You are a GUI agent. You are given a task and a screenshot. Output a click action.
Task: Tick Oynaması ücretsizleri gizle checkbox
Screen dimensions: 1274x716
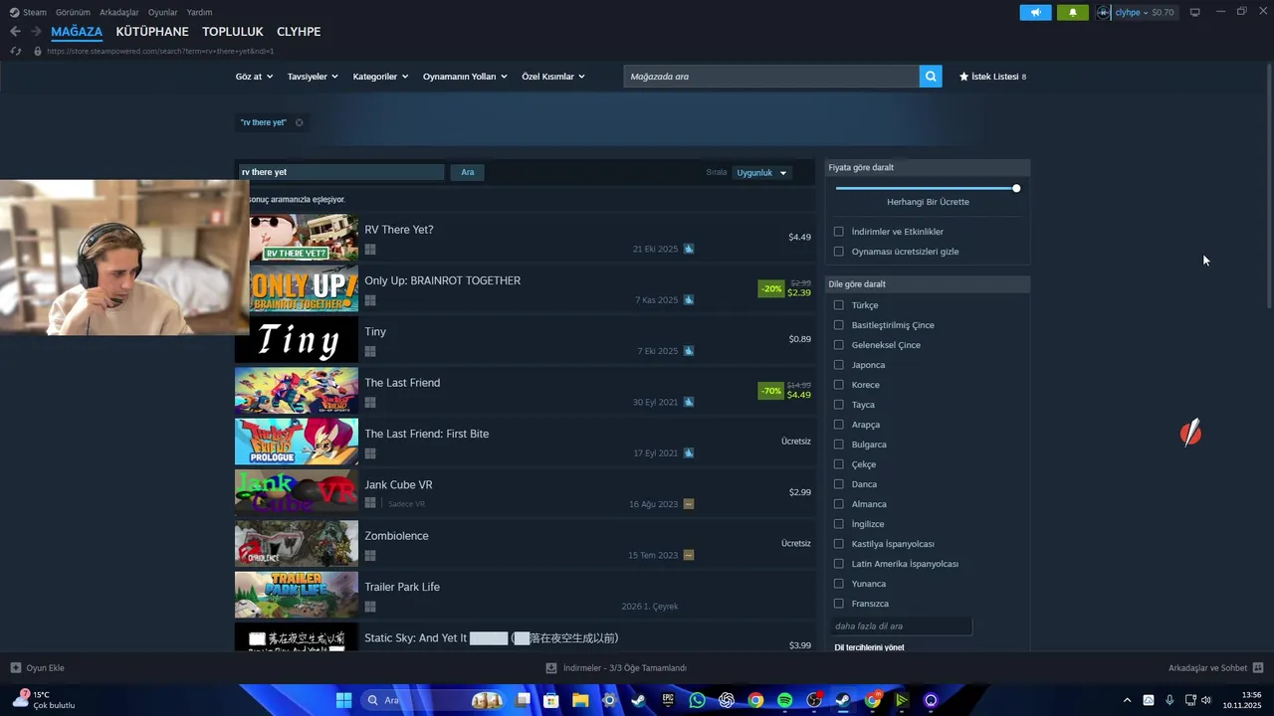pos(838,252)
